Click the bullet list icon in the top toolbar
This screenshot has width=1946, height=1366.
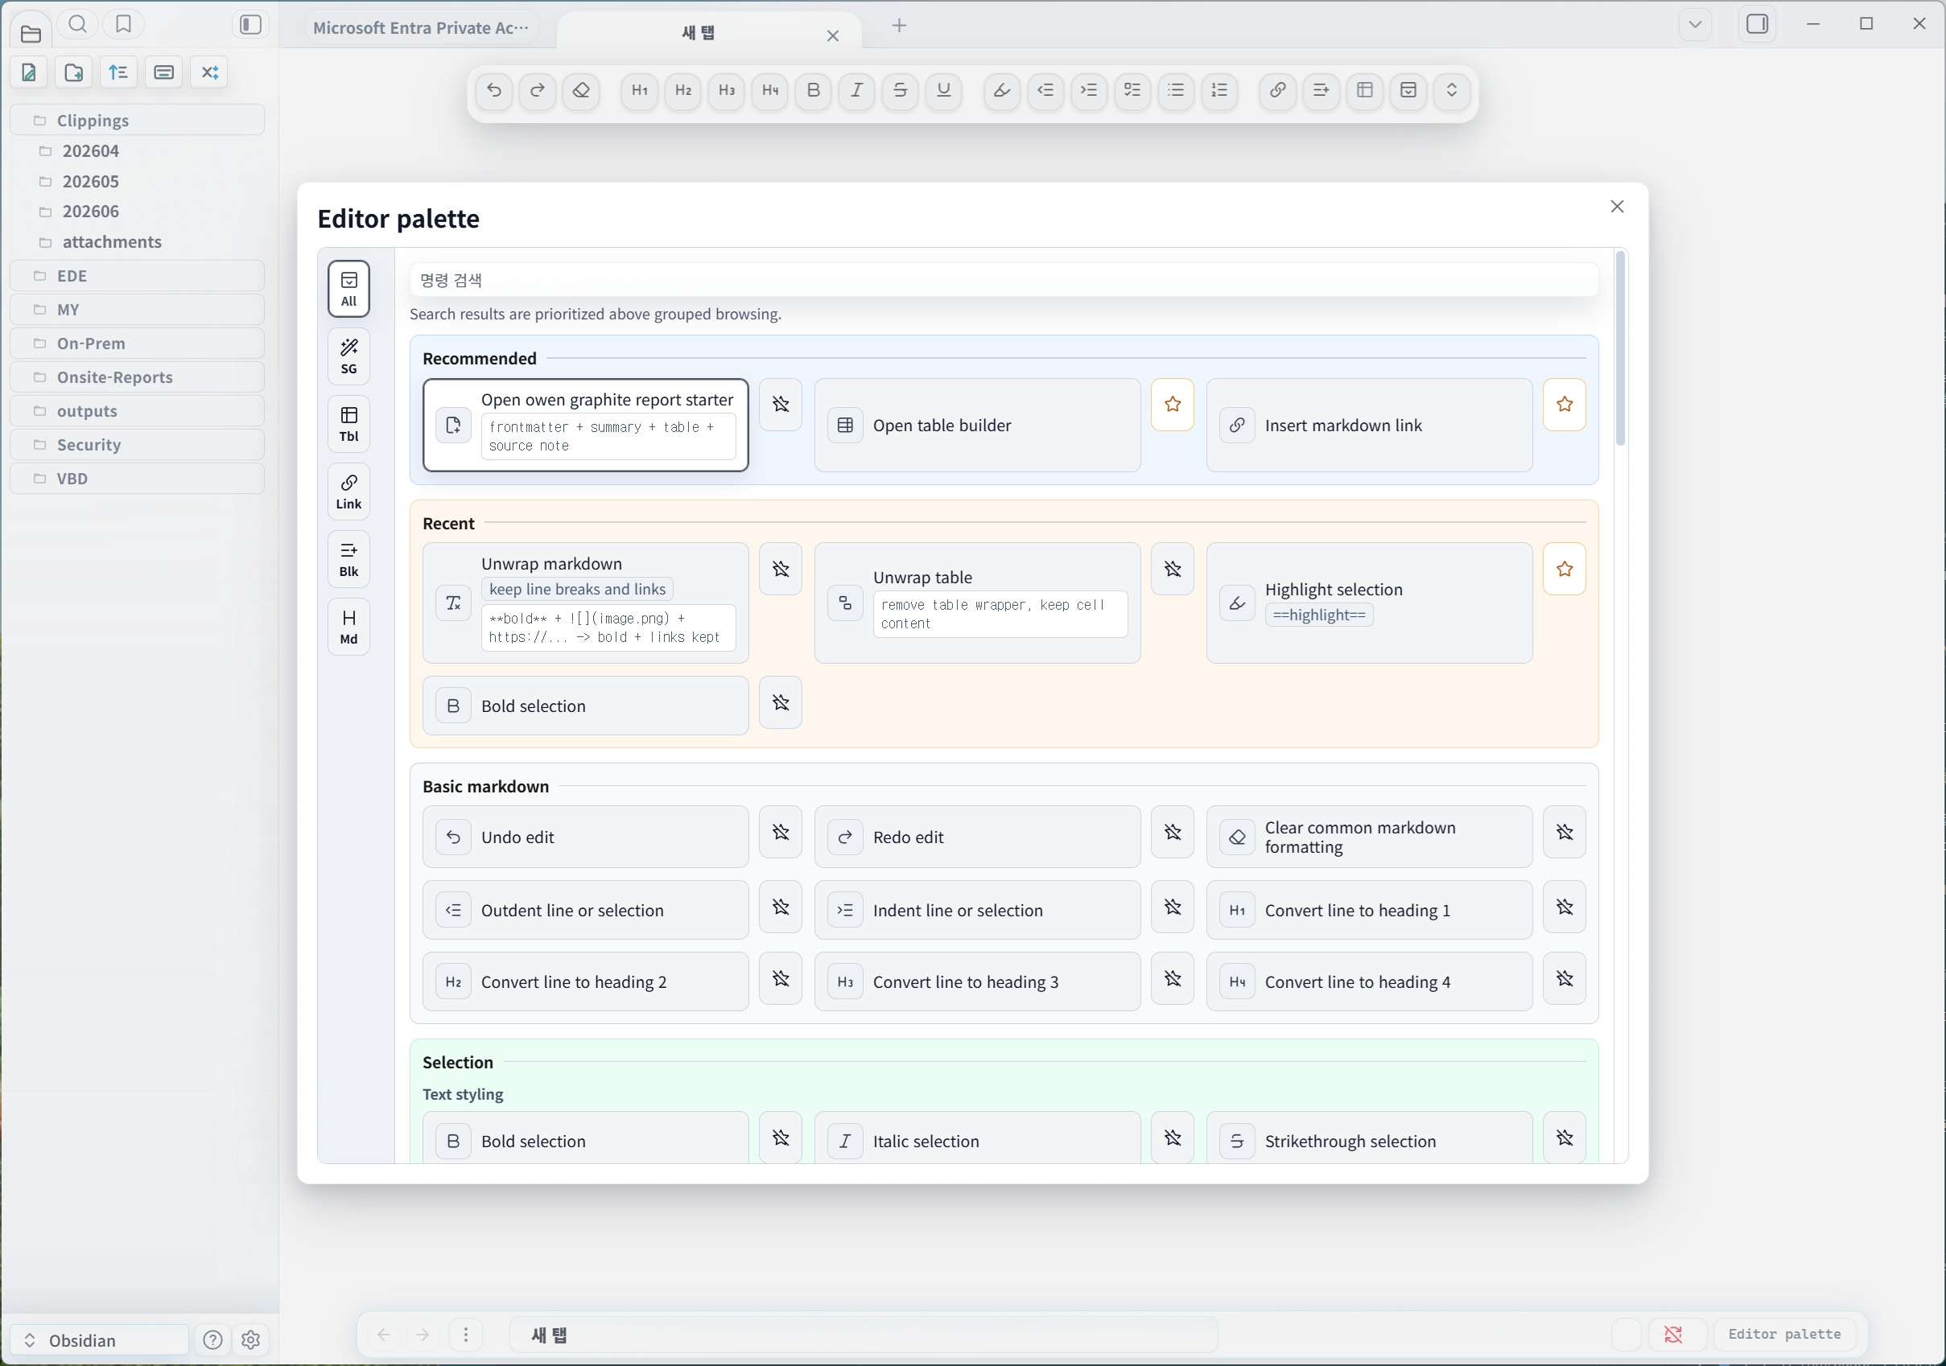[1176, 90]
